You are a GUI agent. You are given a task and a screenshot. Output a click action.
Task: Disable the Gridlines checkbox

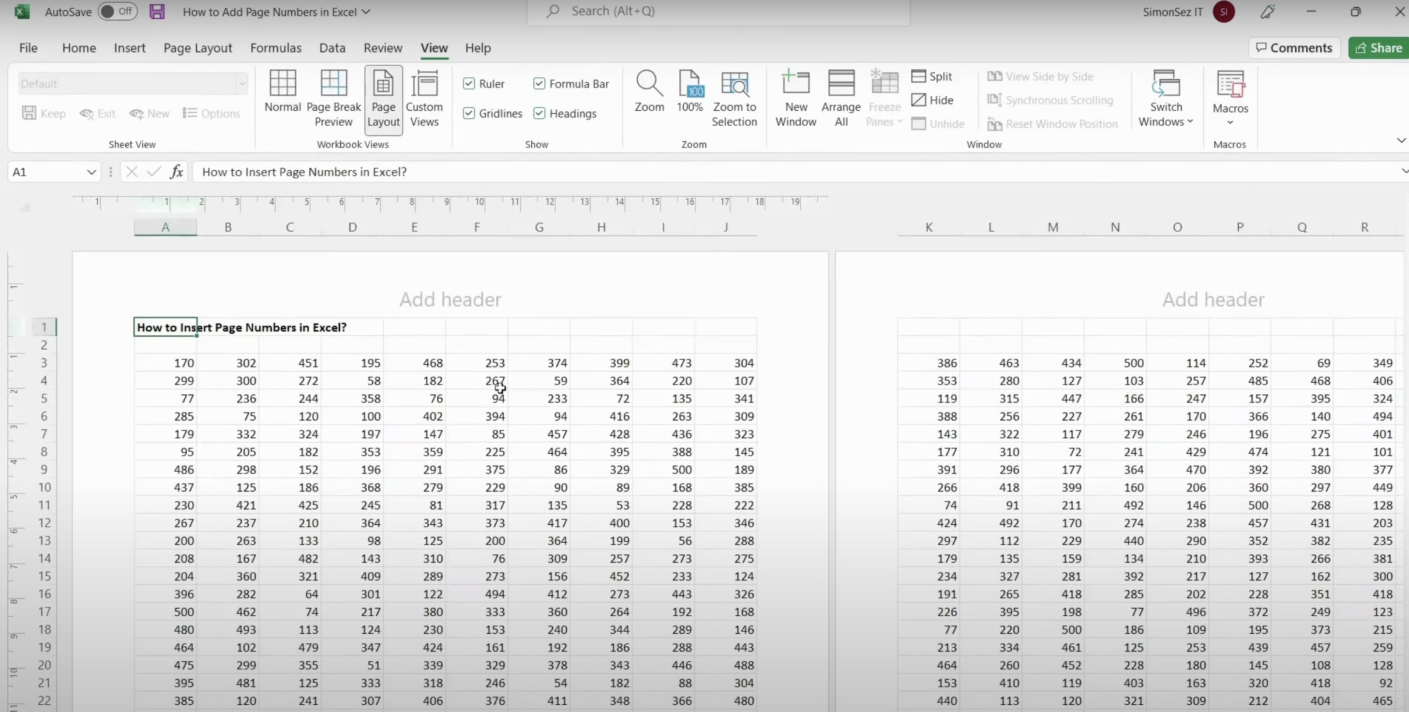click(469, 113)
